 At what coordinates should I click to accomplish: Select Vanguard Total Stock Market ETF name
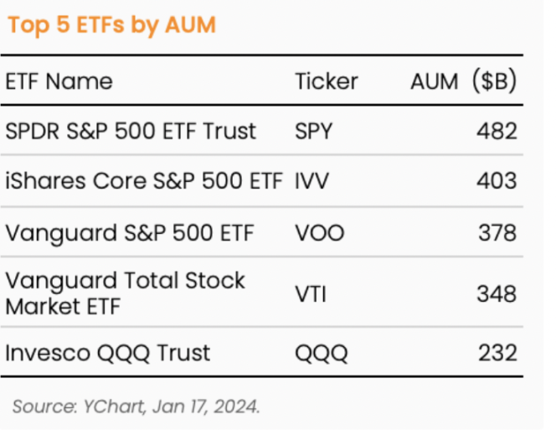point(125,293)
